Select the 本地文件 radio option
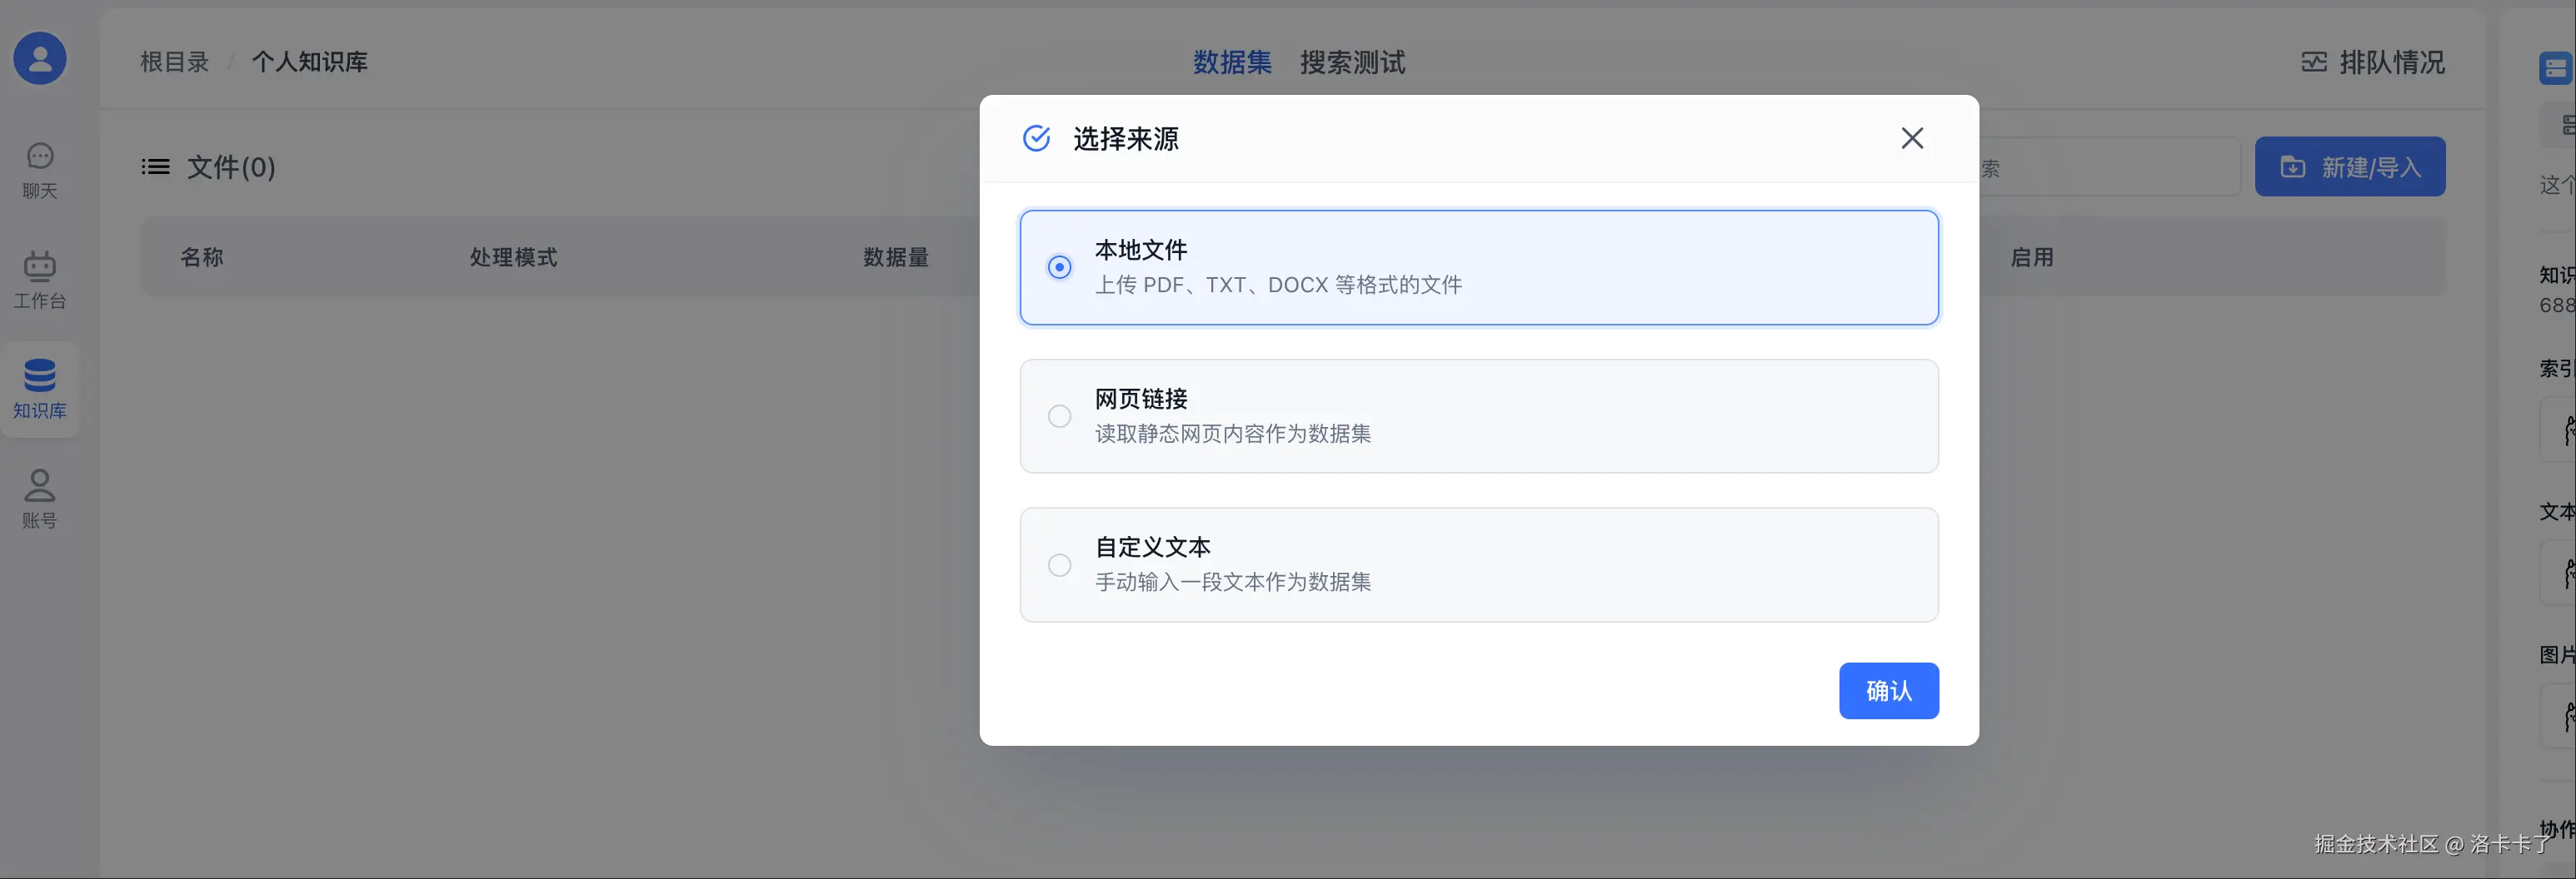This screenshot has width=2576, height=879. 1059,266
